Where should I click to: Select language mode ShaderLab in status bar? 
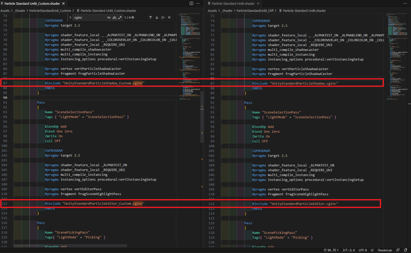click(x=385, y=250)
